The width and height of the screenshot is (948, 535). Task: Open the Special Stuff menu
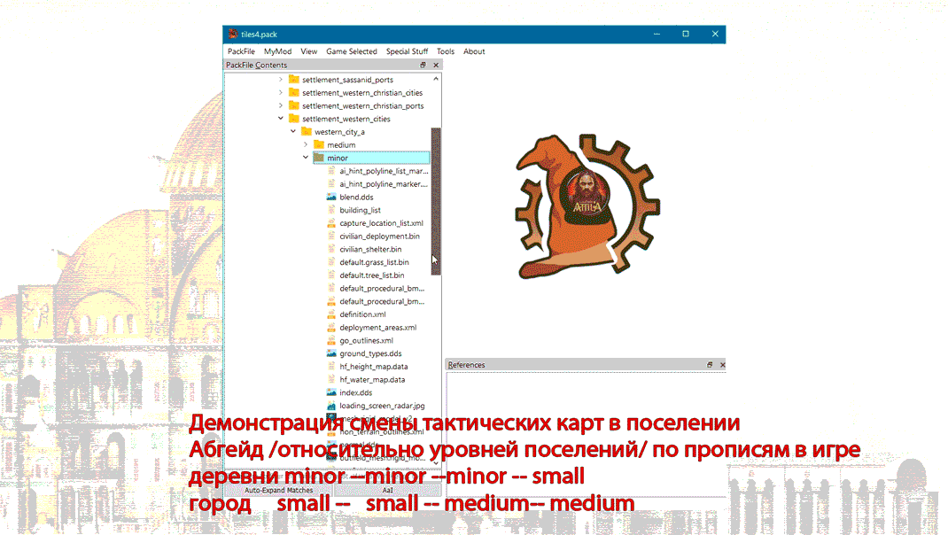[407, 51]
